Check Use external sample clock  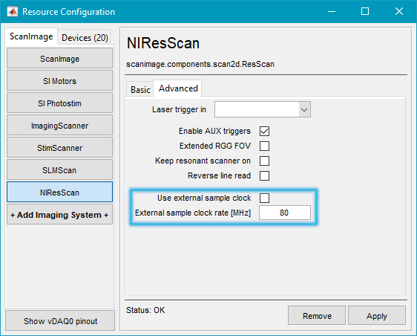pyautogui.click(x=264, y=198)
